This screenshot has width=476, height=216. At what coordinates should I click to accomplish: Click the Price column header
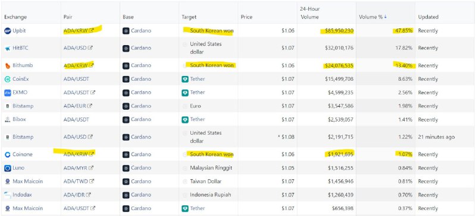click(246, 17)
